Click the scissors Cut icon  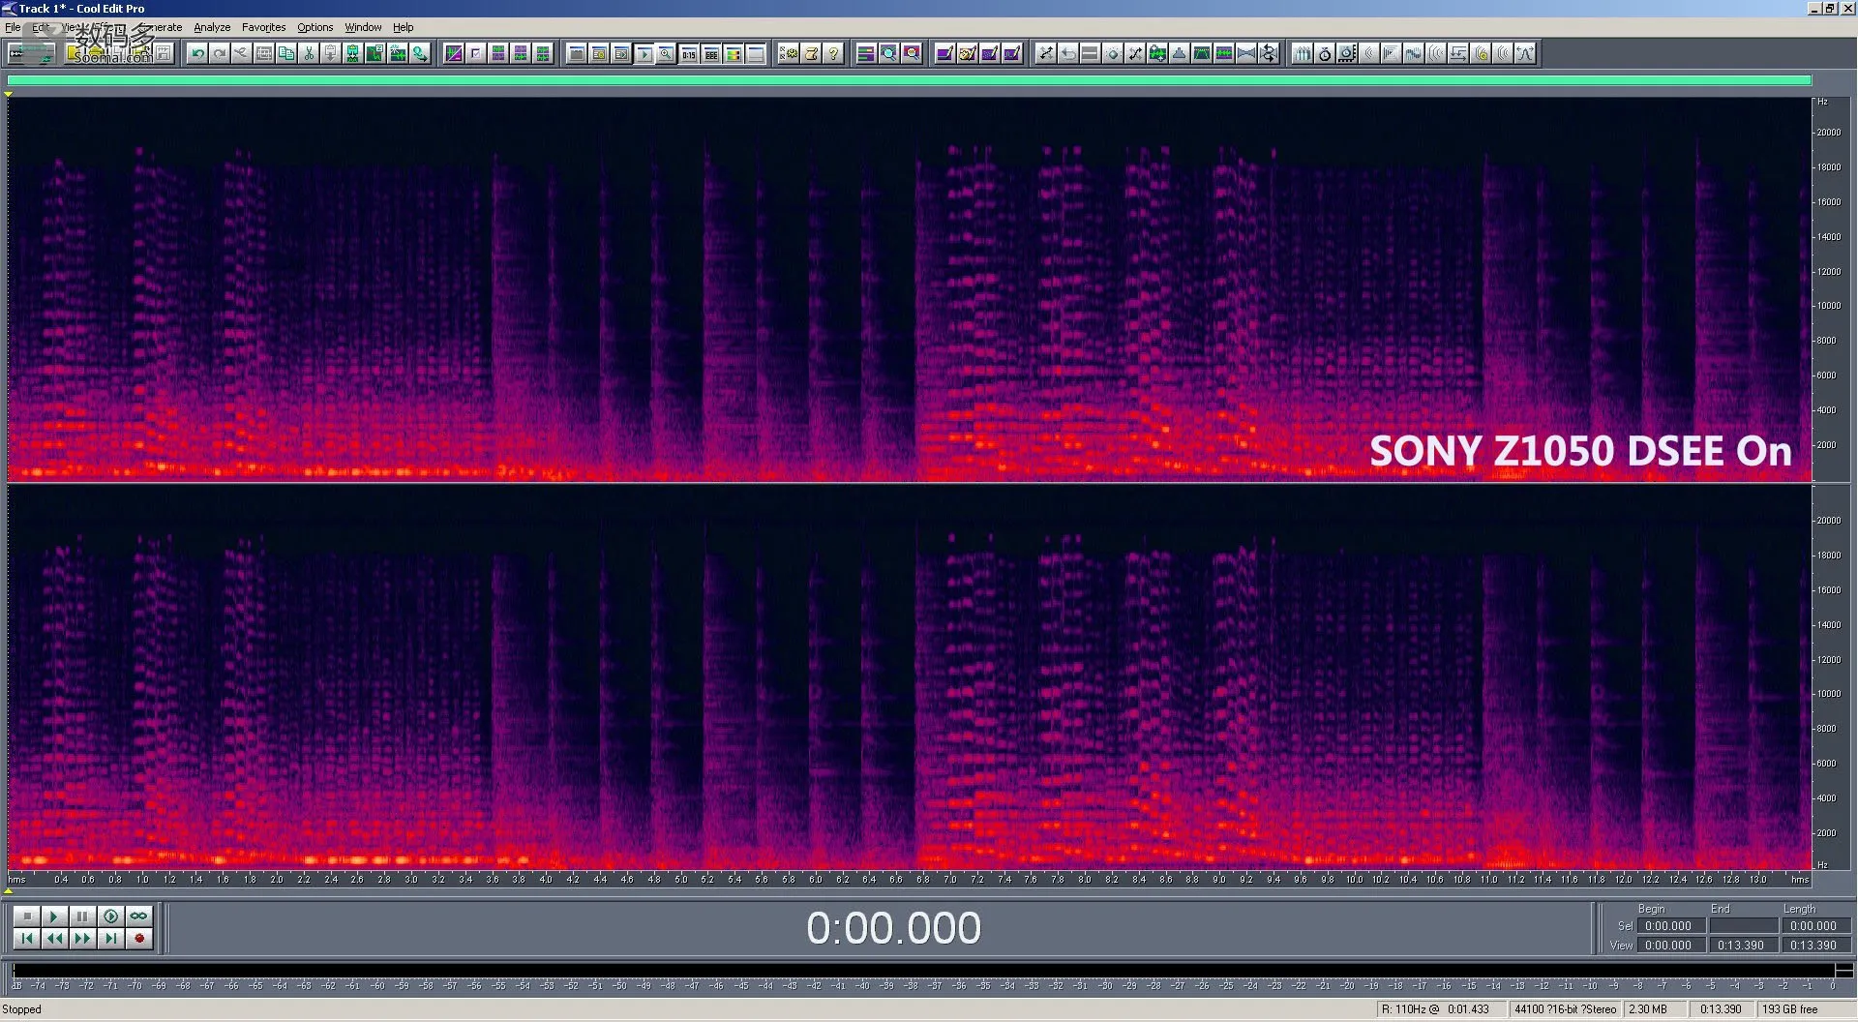tap(309, 53)
